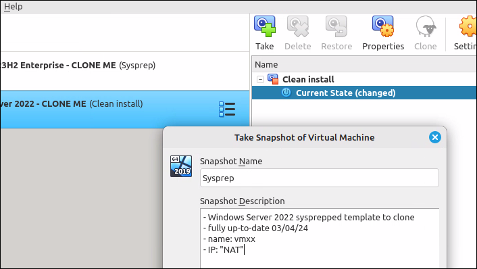The width and height of the screenshot is (477, 269).
Task: Click the Current State power icon
Action: (x=286, y=92)
